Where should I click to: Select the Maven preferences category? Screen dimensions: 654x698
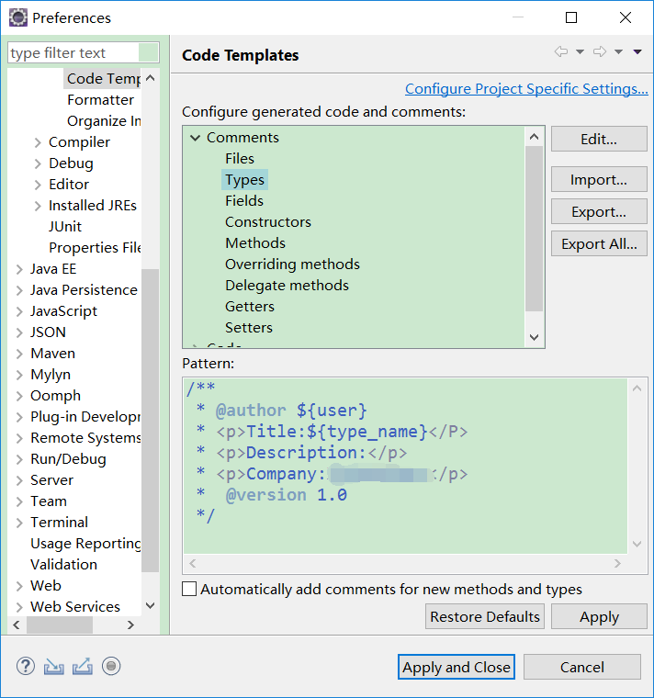52,354
